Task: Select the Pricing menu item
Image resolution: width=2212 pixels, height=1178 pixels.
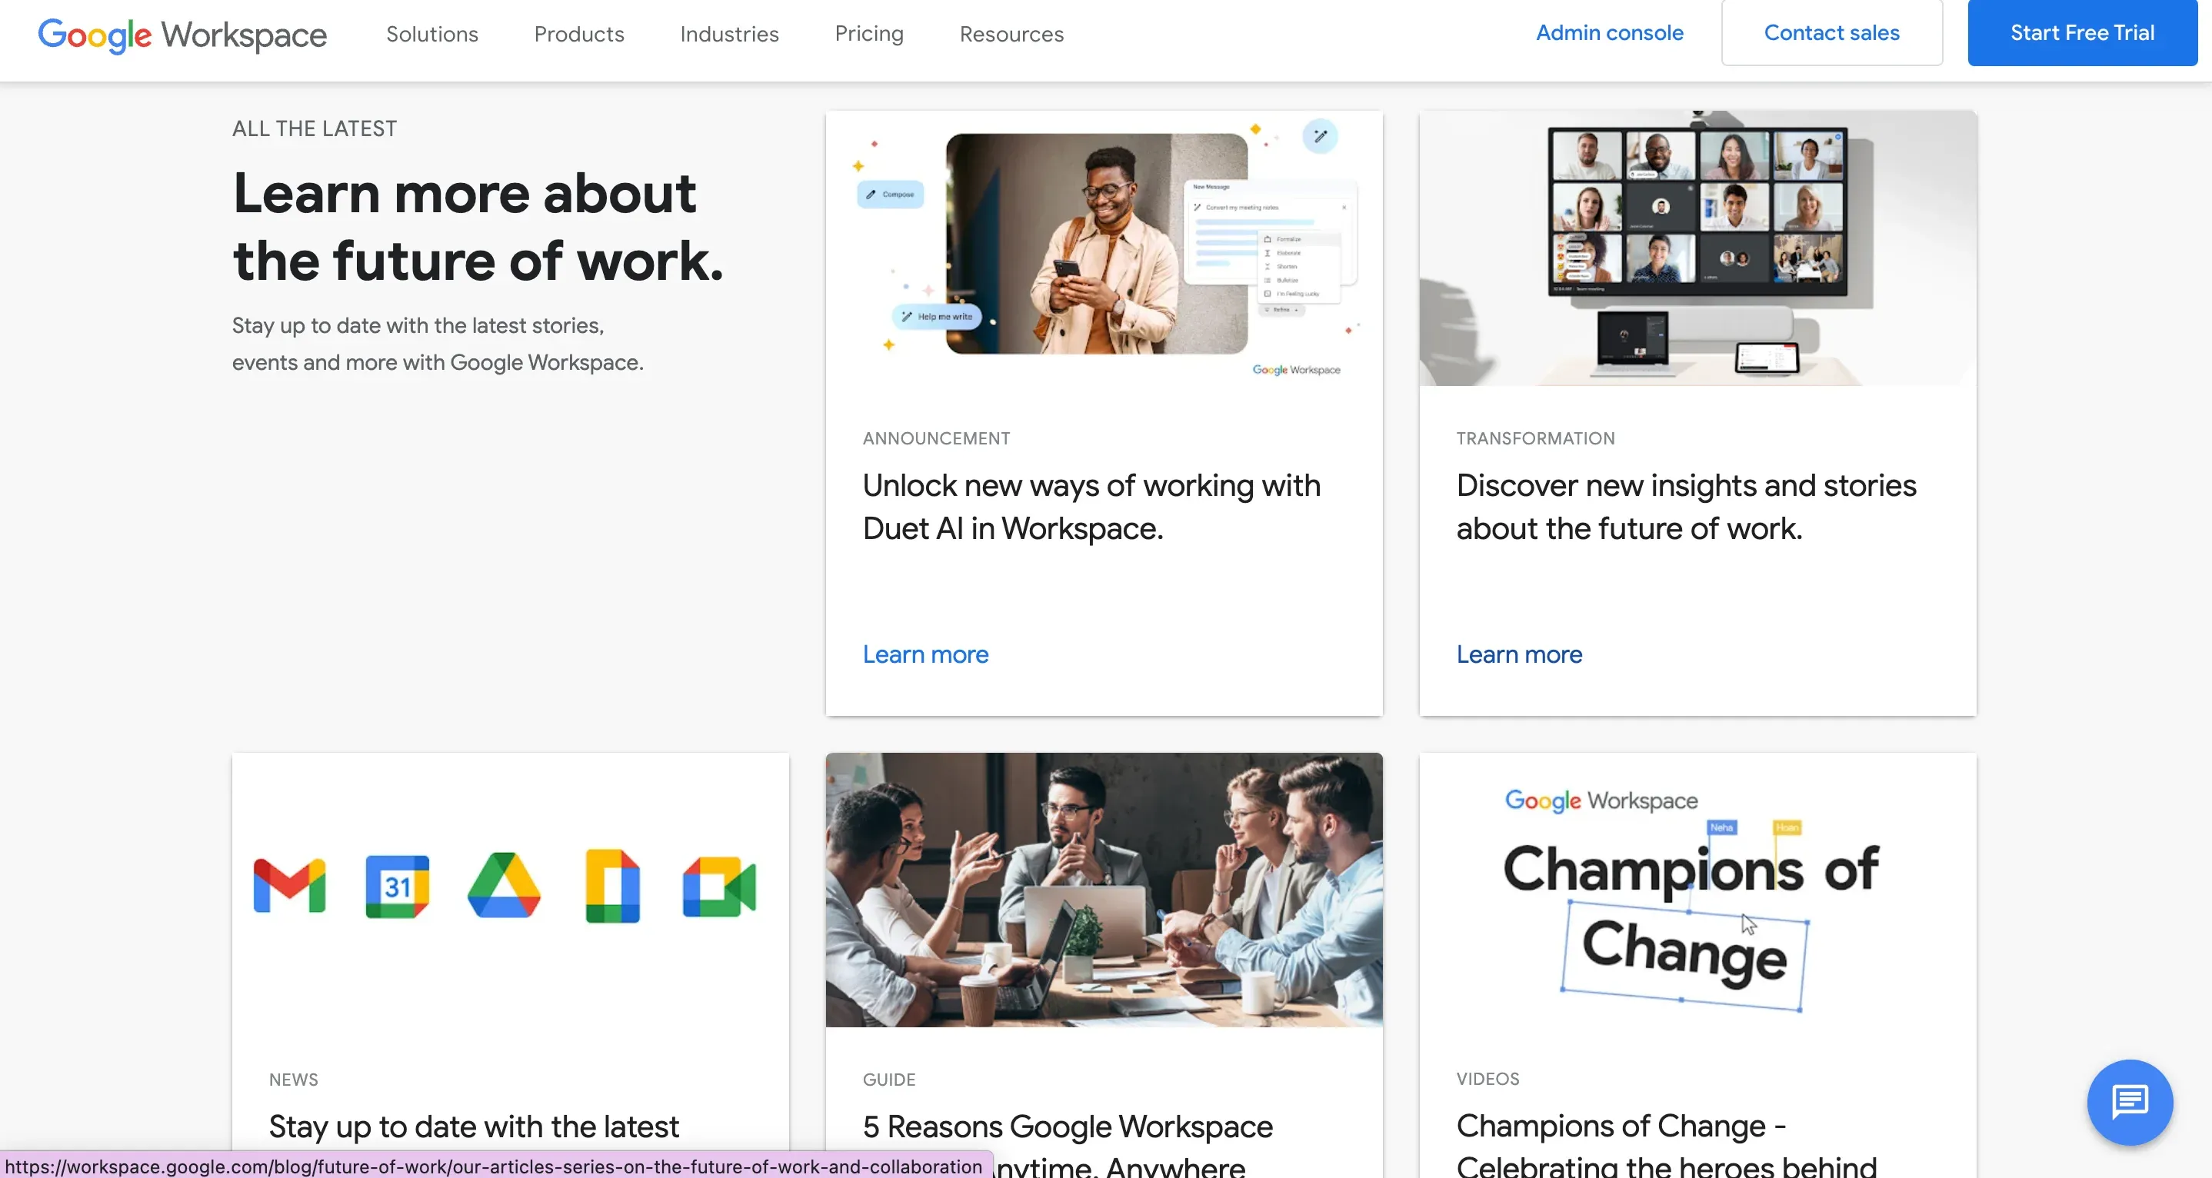Action: (x=869, y=32)
